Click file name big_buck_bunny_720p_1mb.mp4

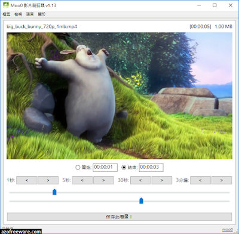click(42, 26)
